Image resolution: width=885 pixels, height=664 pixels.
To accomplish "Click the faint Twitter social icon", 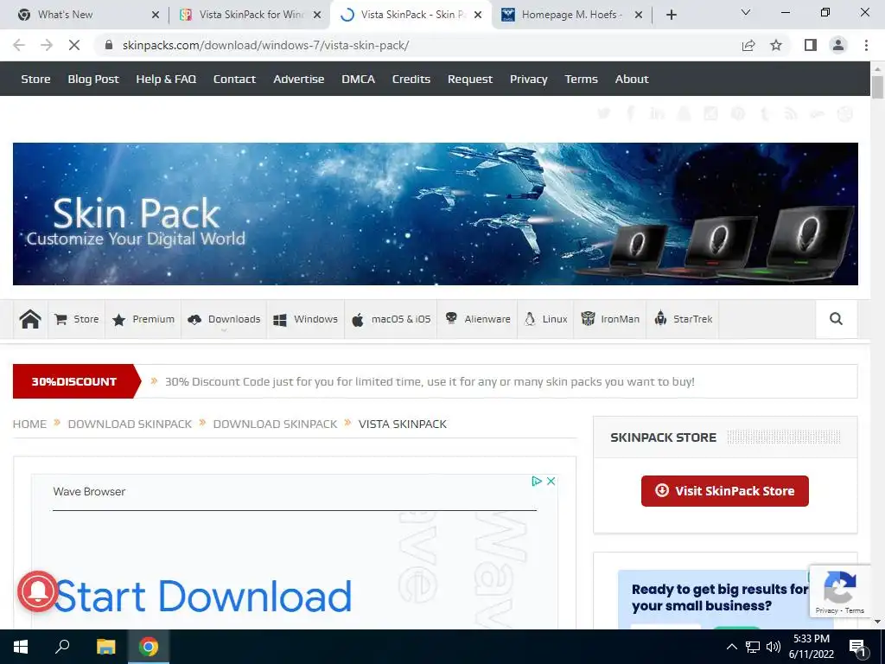I will click(604, 113).
